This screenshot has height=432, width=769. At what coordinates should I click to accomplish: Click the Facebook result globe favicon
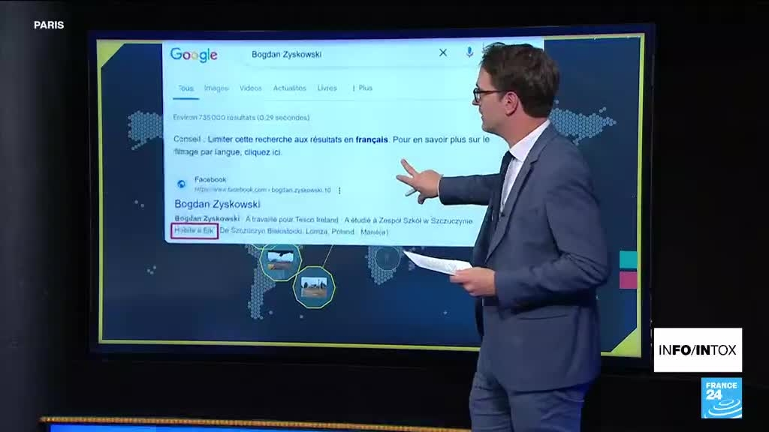click(x=181, y=184)
